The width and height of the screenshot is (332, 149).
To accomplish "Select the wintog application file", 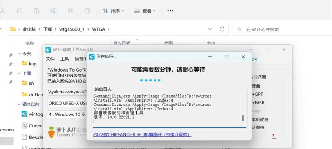I will click(x=32, y=114).
